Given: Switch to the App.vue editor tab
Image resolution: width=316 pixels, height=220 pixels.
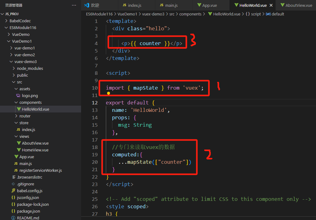Looking at the screenshot, I should 211,5.
